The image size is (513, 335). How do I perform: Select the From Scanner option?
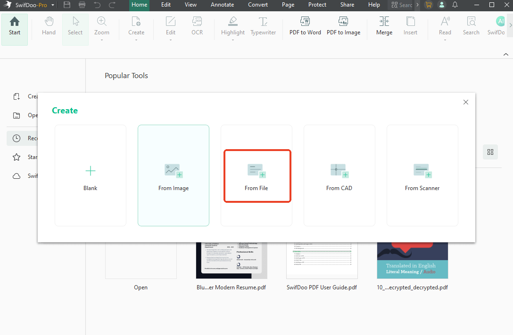click(422, 175)
